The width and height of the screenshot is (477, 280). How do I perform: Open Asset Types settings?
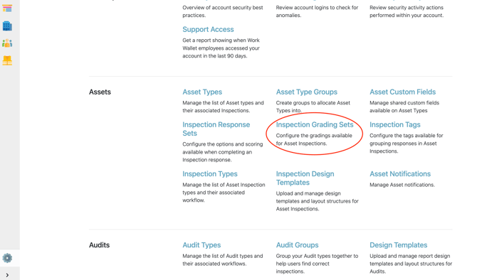click(202, 92)
